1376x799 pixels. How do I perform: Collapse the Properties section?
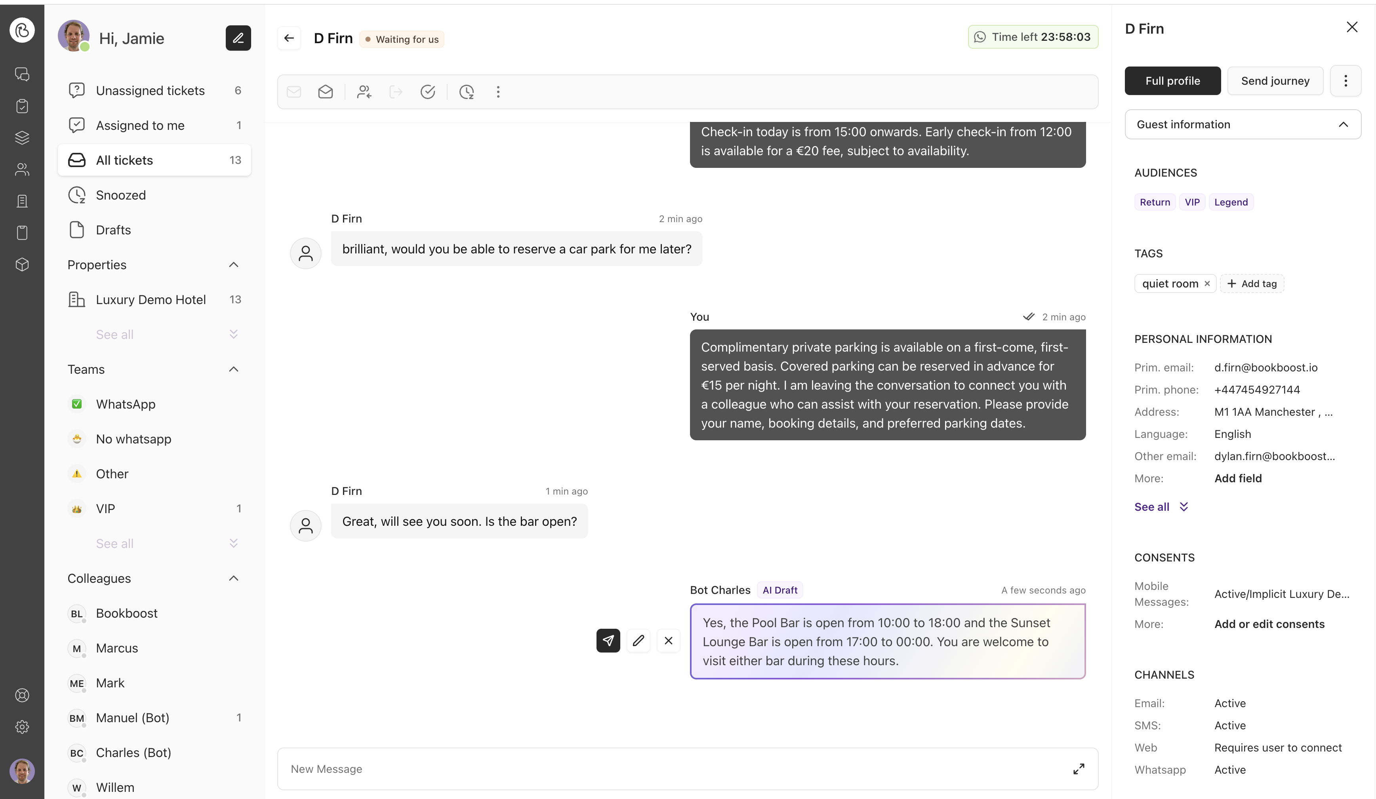click(234, 265)
